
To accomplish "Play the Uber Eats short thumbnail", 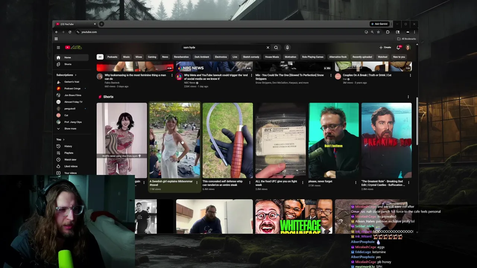I will (122, 140).
